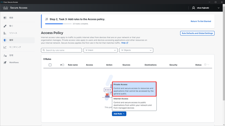This screenshot has height=126, width=225.
Task: Click the 2/3 tasks complete text
Action: click(x=80, y=24)
